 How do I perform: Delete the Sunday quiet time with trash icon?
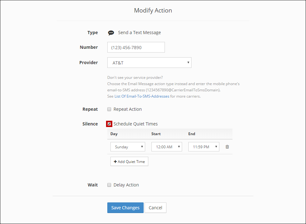coord(227,147)
